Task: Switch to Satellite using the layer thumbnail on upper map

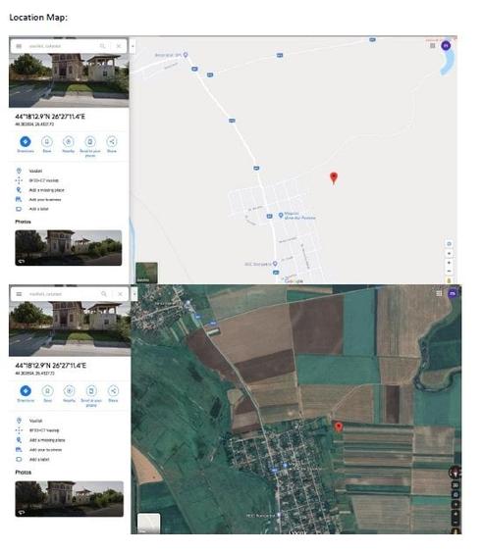Action: tap(146, 273)
